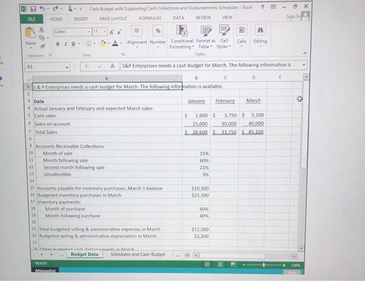
Task: Open the font size 11 dropdown
Action: coord(105,32)
